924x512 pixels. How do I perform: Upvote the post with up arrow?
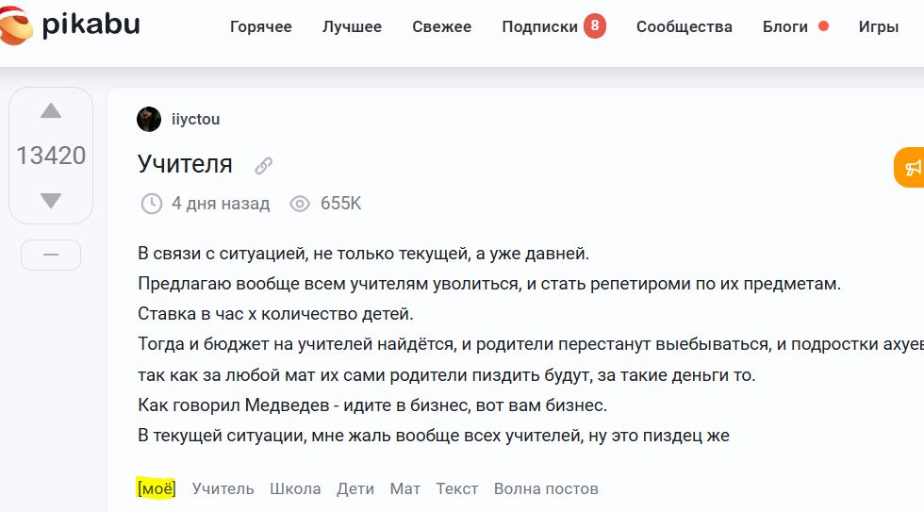[51, 111]
